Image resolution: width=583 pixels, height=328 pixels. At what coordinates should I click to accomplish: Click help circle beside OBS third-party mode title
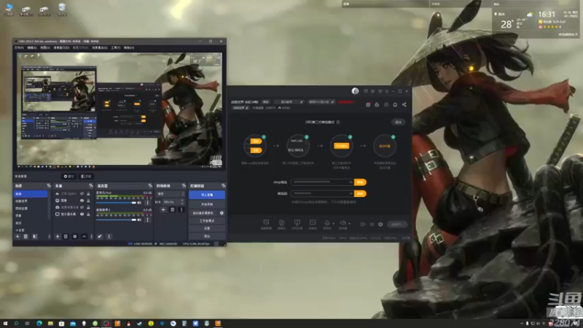coord(338,122)
